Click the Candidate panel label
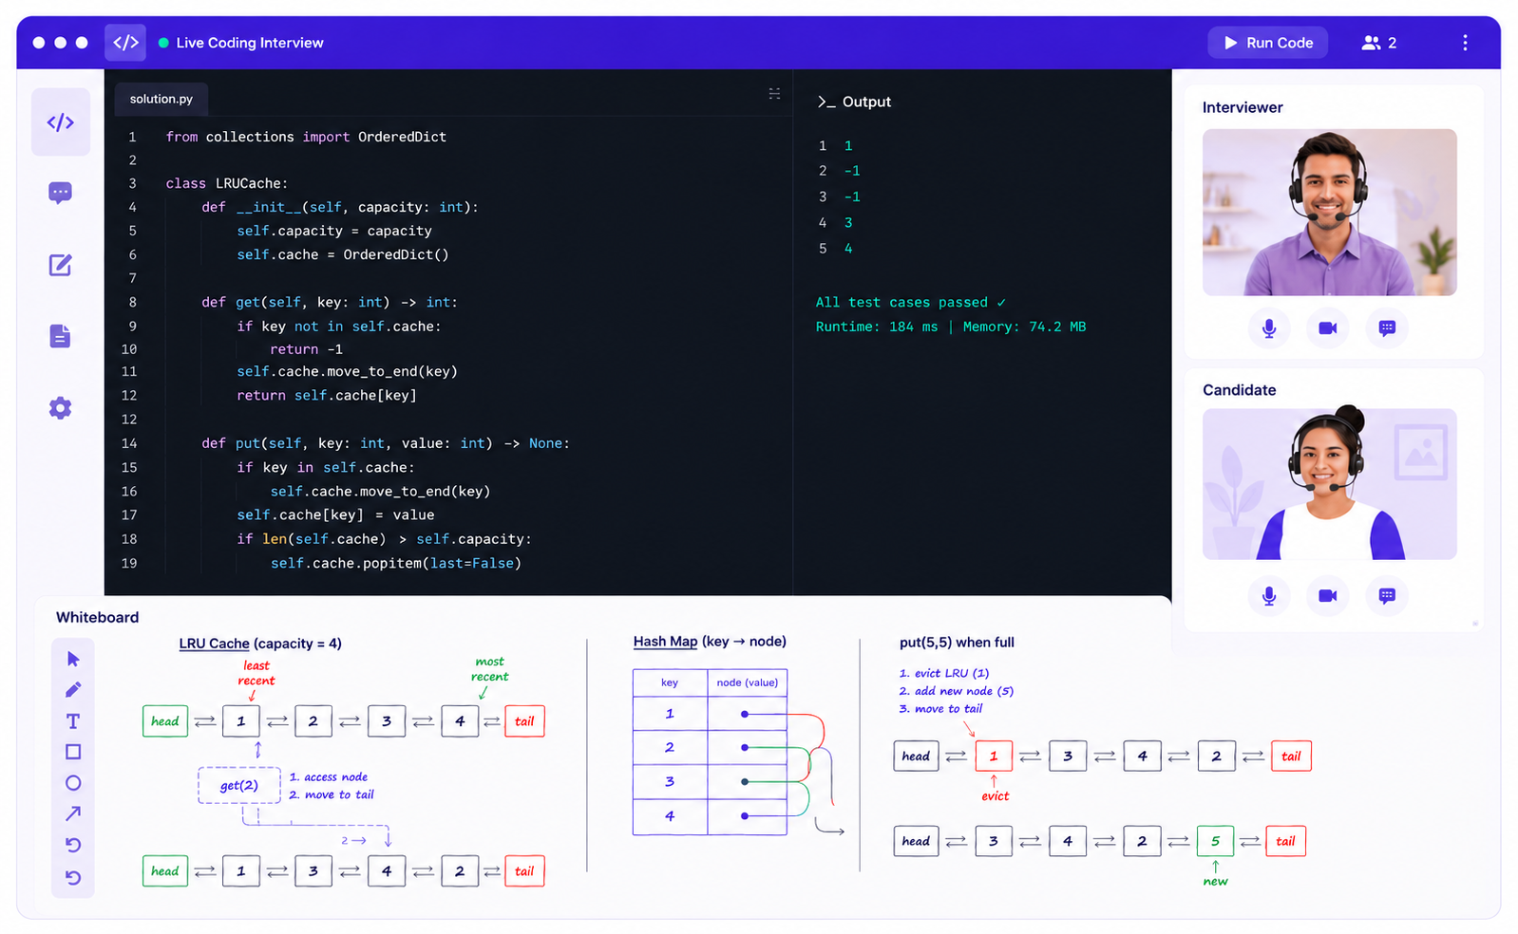This screenshot has height=934, width=1518. tap(1240, 390)
